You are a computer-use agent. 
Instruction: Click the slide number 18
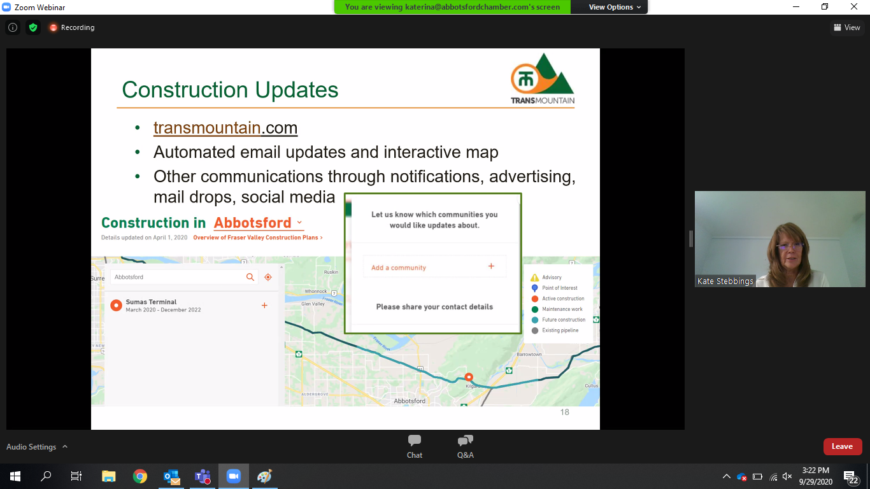coord(564,412)
